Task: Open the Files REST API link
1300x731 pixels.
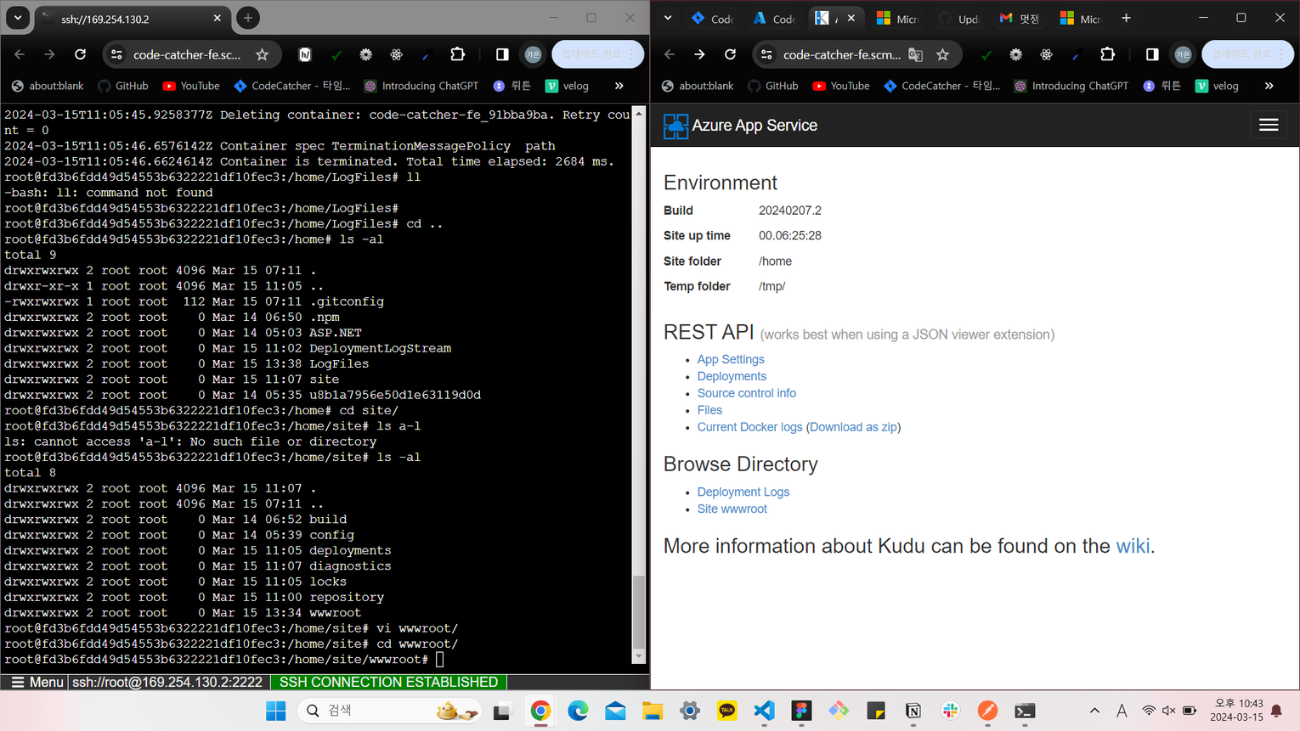Action: 709,410
